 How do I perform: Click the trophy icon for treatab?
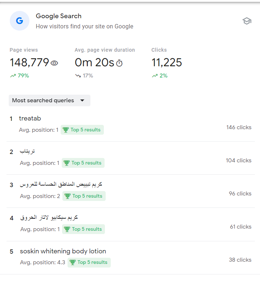tap(65, 130)
